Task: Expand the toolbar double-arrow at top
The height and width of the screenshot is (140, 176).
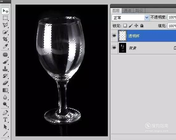Action: [x=2, y=1]
